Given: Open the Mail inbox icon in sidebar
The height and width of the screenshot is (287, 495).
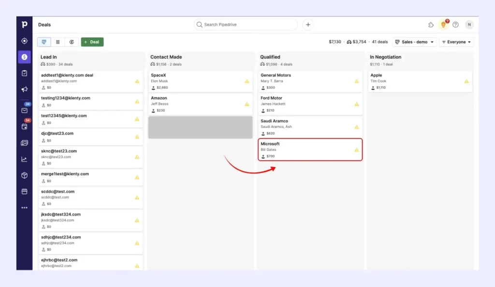Looking at the screenshot, I should 24,110.
